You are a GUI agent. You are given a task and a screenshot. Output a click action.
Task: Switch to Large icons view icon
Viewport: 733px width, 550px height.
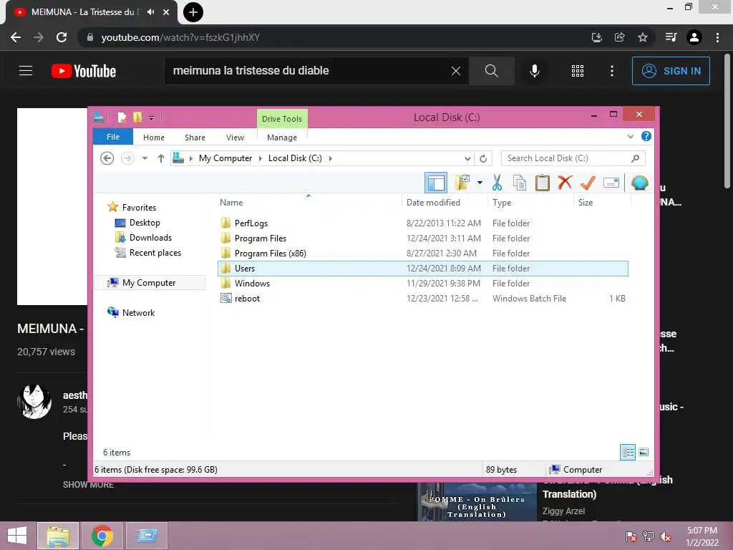tap(644, 452)
